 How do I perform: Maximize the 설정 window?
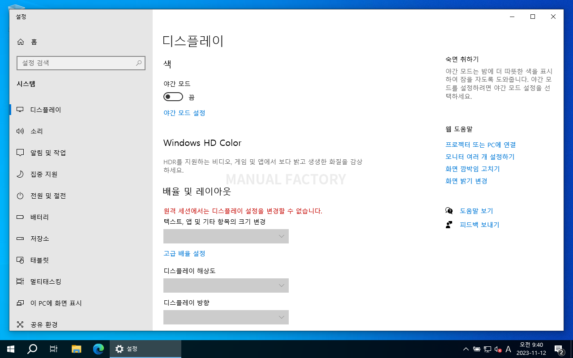click(x=533, y=17)
